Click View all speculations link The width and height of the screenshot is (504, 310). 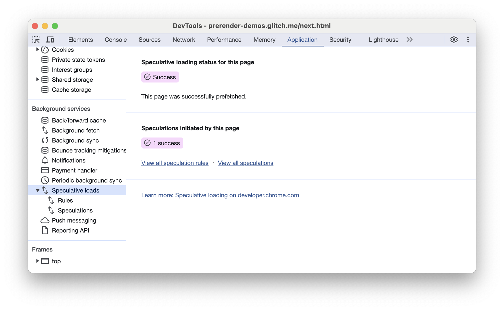[x=246, y=163]
